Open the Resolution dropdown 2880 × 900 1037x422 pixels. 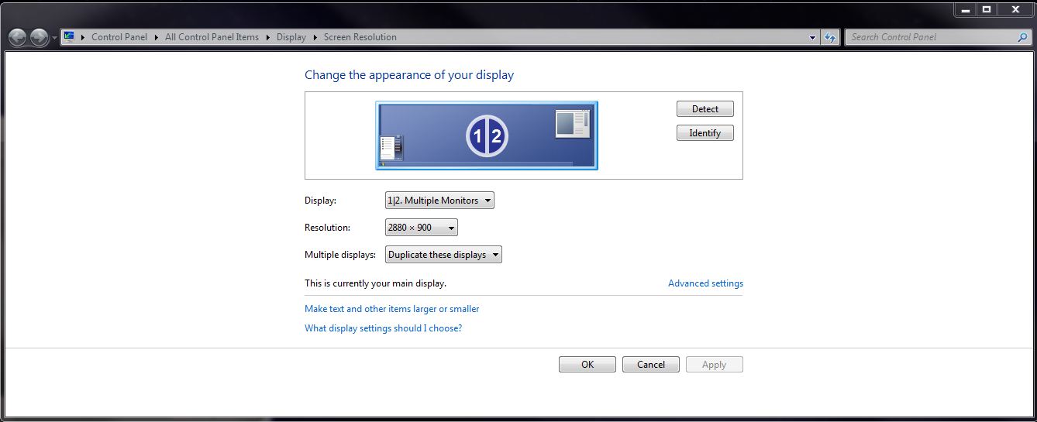[422, 228]
